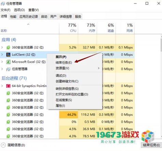This screenshot has width=162, height=151.
Task: Choose 创建转储文件(C) in the context menu
Action: 67,81
